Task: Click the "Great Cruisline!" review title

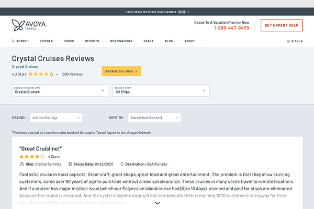Action: (x=41, y=148)
